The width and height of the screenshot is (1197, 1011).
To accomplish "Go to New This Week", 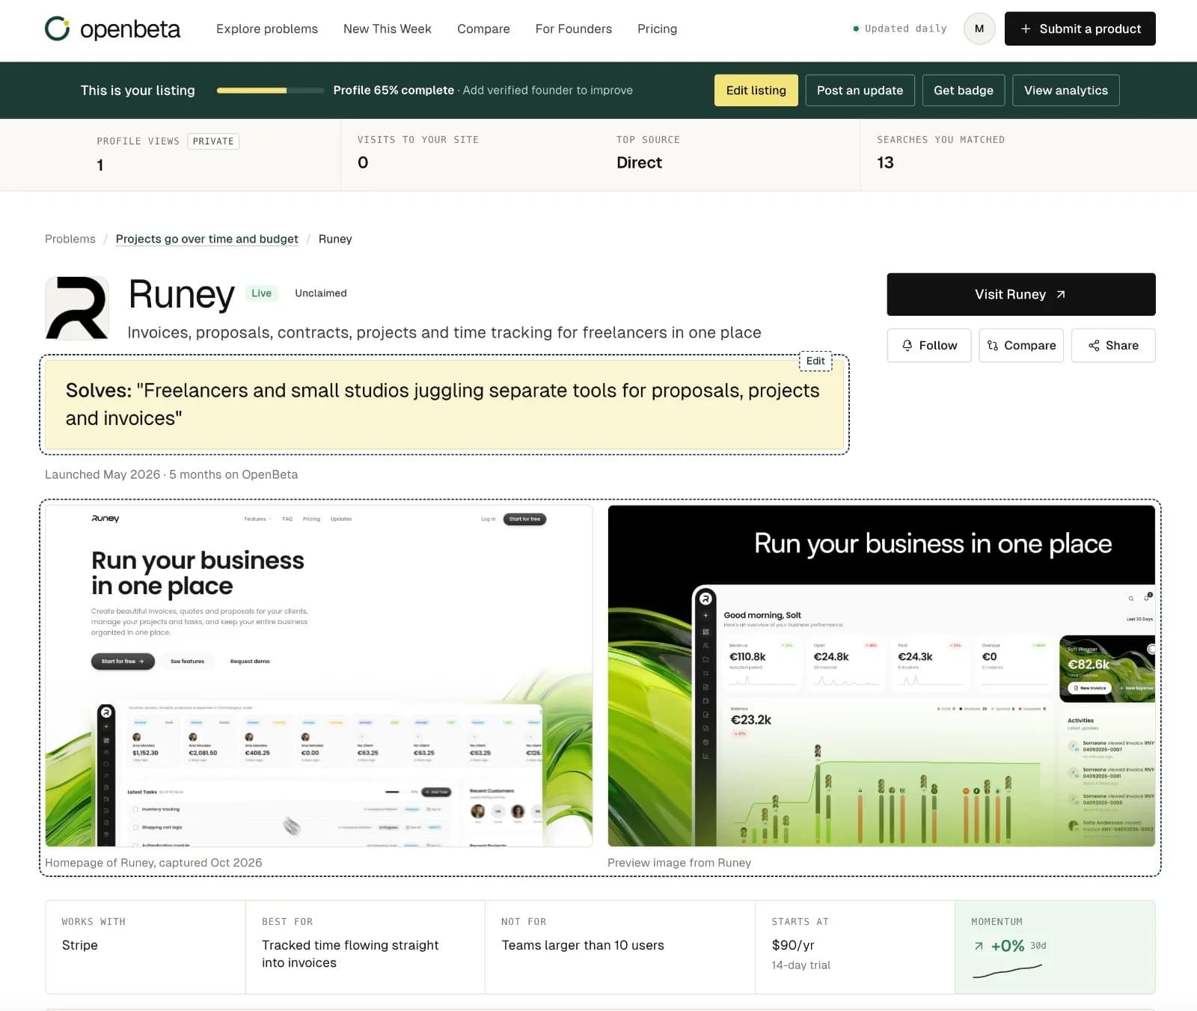I will pos(388,29).
